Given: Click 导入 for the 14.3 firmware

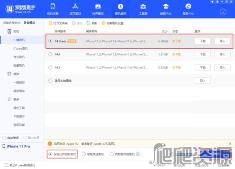Looking at the screenshot, I should click(x=222, y=68).
